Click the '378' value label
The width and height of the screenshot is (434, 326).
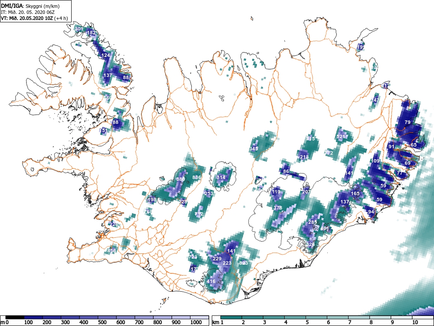pos(278,208)
